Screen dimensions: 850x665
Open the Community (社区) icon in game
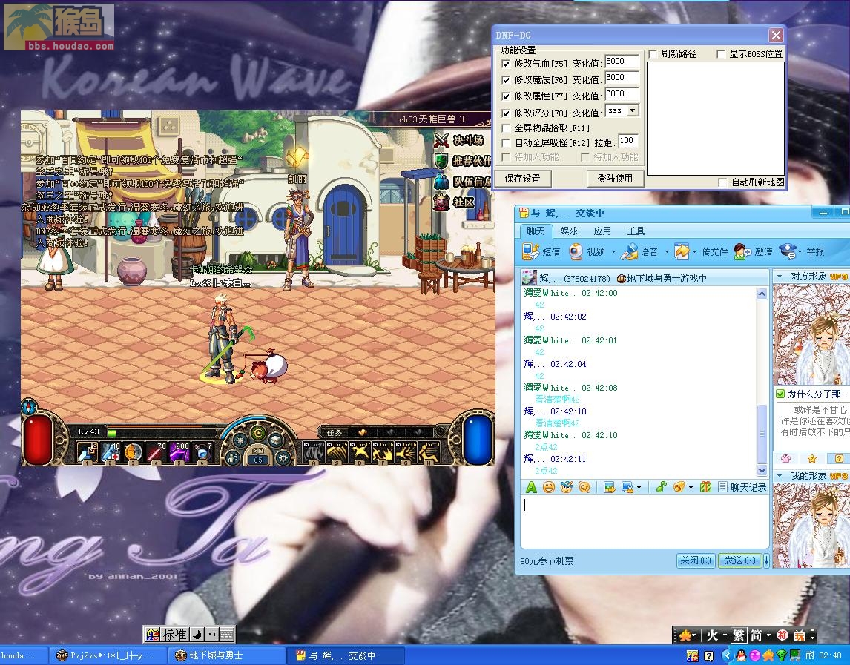click(441, 202)
